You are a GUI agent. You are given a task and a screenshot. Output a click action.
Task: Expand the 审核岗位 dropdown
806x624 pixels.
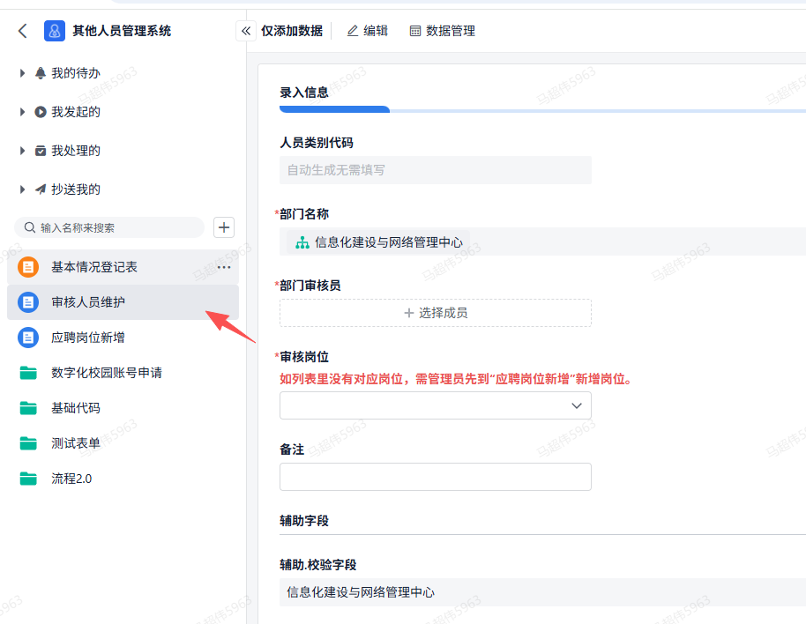coord(577,405)
